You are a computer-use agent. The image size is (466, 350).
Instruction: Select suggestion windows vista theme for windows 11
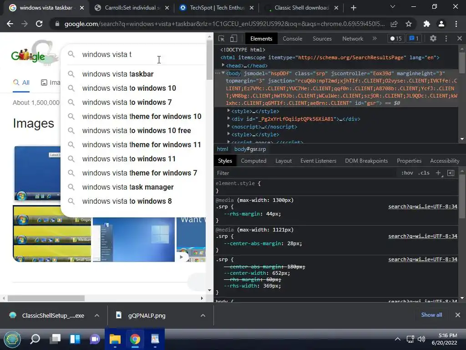133,144
